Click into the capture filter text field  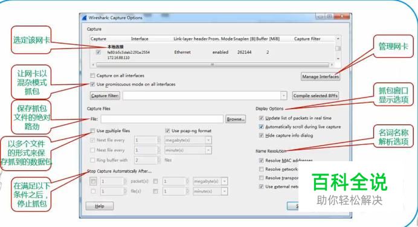click(202, 95)
